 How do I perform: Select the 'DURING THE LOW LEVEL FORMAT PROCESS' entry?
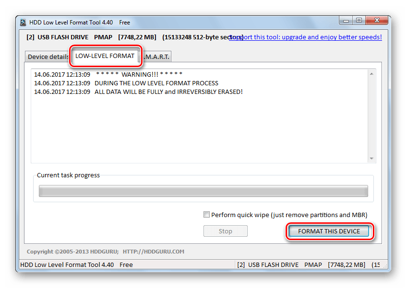(156, 83)
